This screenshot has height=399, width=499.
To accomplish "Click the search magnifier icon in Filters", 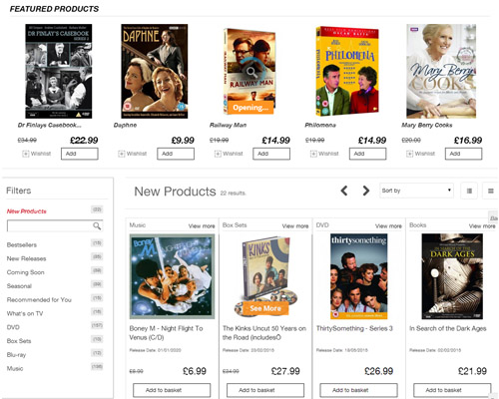I will point(97,226).
